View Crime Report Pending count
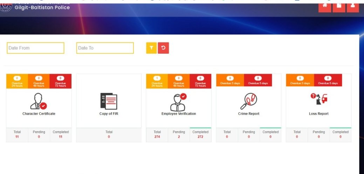 tap(249, 135)
